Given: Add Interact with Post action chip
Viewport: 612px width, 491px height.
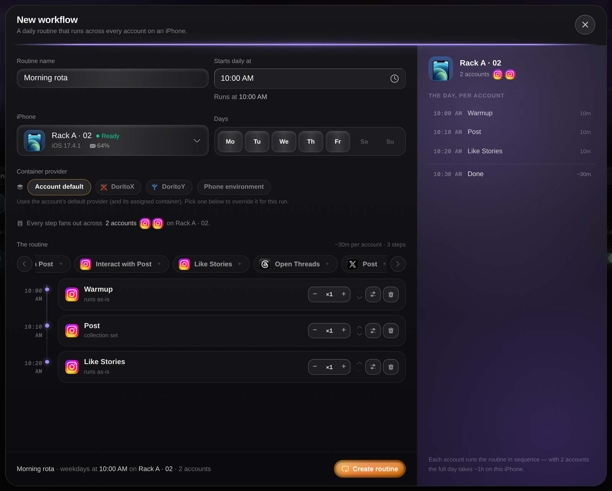Looking at the screenshot, I should click(121, 264).
